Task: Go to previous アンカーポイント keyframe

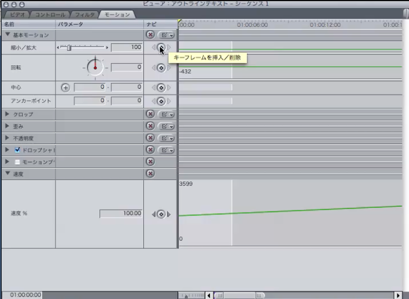Action: (154, 101)
